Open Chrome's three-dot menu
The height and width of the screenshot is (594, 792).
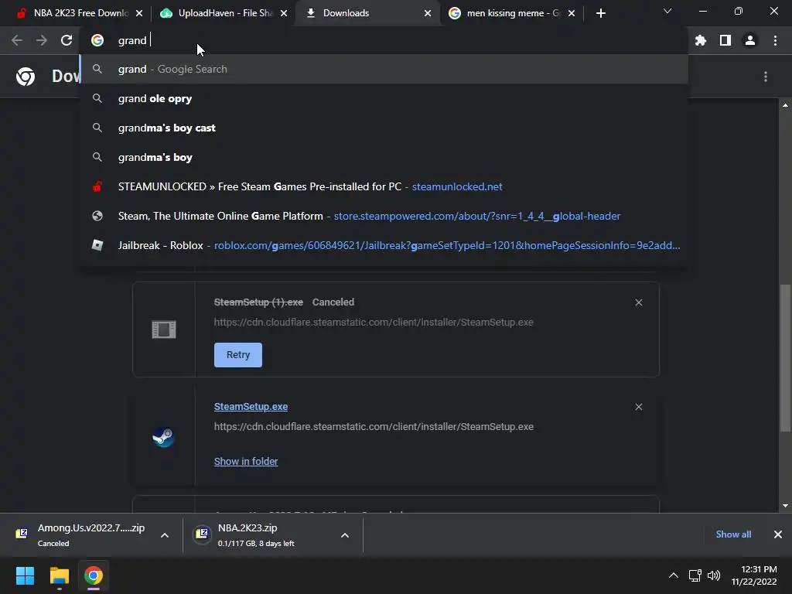pos(775,40)
